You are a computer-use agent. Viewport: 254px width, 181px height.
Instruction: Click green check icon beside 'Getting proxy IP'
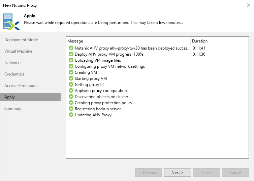(71, 84)
